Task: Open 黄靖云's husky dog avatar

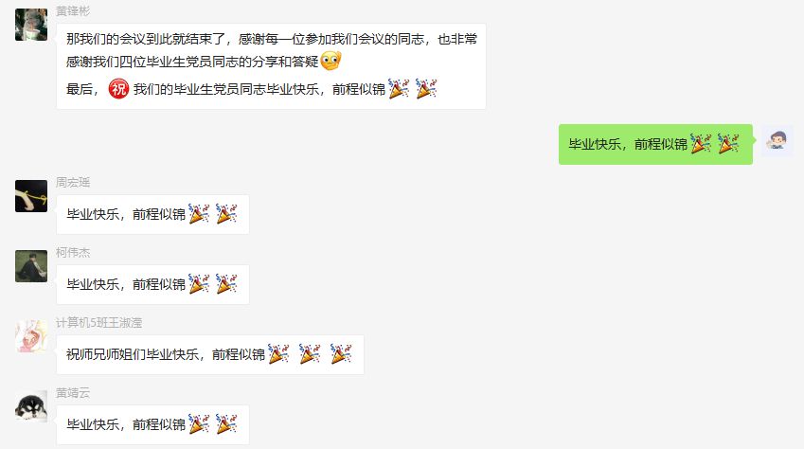Action: click(x=31, y=406)
